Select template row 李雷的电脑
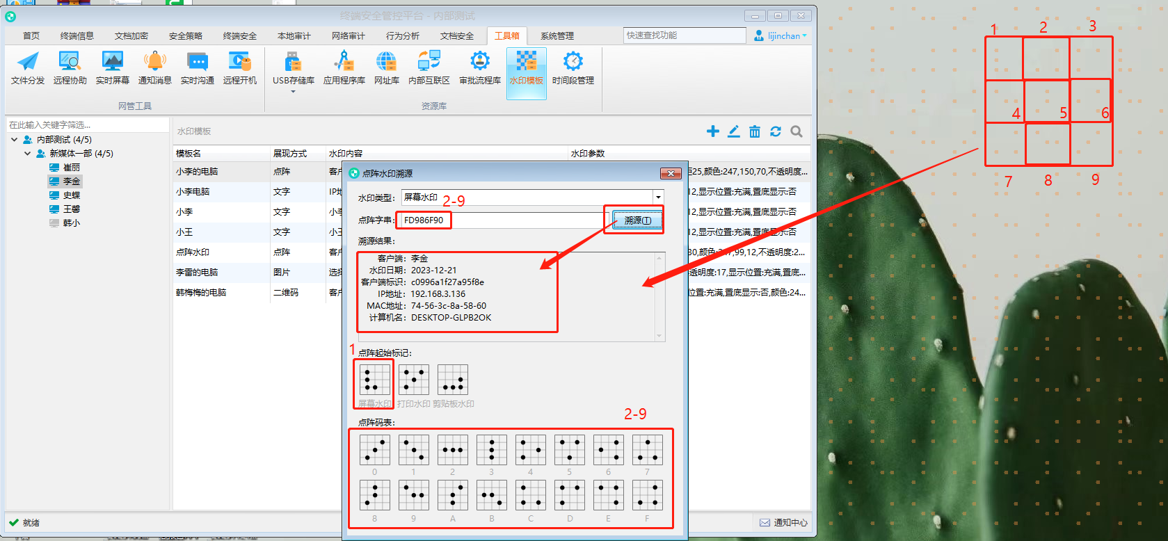Viewport: 1168px width, 541px height. (x=492, y=273)
